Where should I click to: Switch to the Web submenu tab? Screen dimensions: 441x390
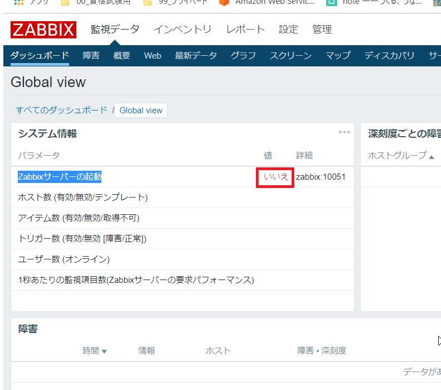tap(152, 55)
